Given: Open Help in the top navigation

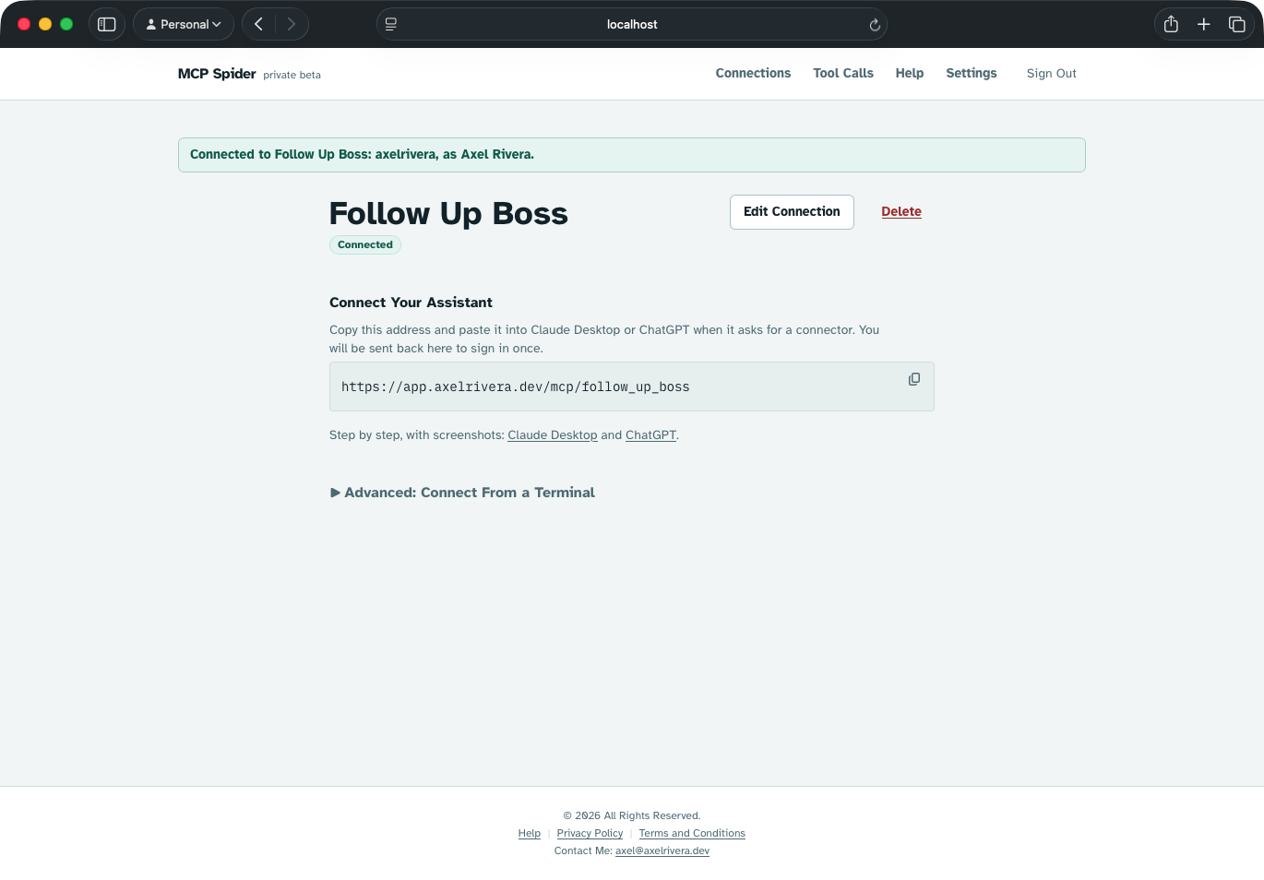Looking at the screenshot, I should [910, 73].
